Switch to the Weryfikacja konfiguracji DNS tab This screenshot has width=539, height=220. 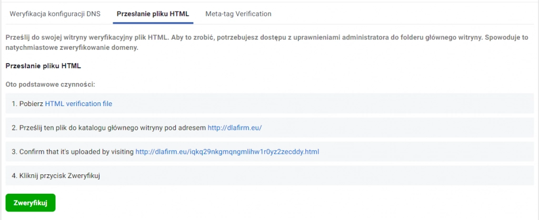pos(55,14)
